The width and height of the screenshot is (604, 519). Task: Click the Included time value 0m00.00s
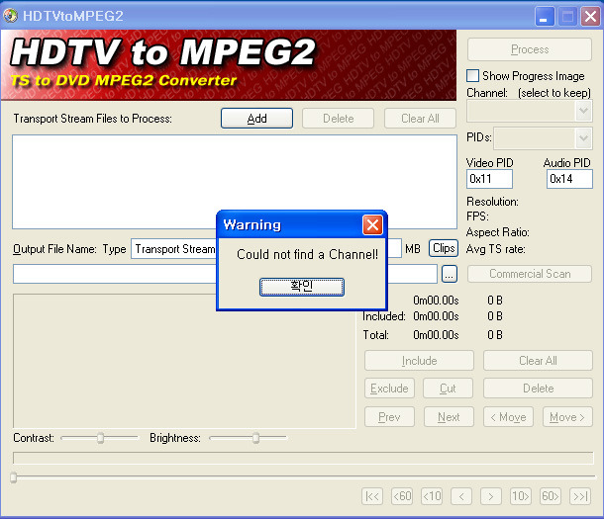coord(436,316)
